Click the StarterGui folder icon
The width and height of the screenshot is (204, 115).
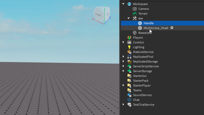click(129, 76)
